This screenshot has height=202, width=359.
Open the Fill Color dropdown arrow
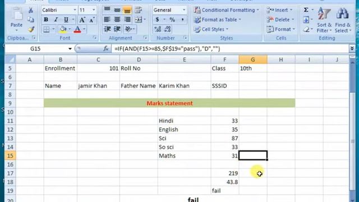click(x=70, y=29)
